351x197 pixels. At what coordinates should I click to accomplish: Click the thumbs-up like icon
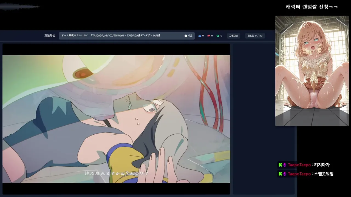point(200,36)
